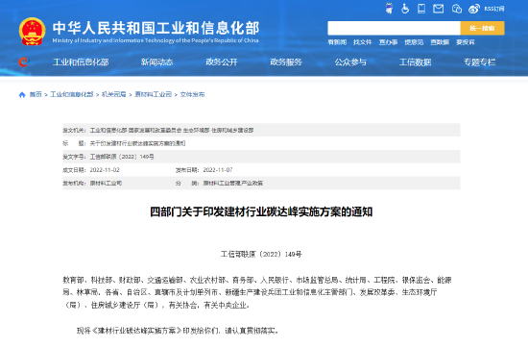This screenshot has width=528, height=347.
Task: Click the 中华人民共和国工业和信息化部 site title
Action: click(156, 28)
